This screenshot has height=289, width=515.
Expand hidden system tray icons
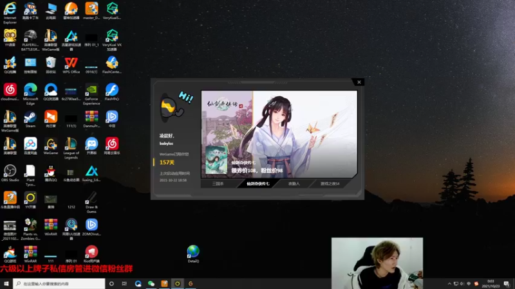pyautogui.click(x=449, y=284)
